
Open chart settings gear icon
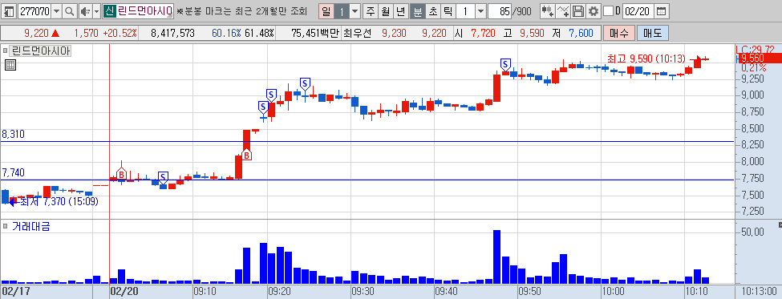593,10
